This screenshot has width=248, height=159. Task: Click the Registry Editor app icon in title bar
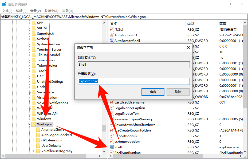(x=4, y=4)
